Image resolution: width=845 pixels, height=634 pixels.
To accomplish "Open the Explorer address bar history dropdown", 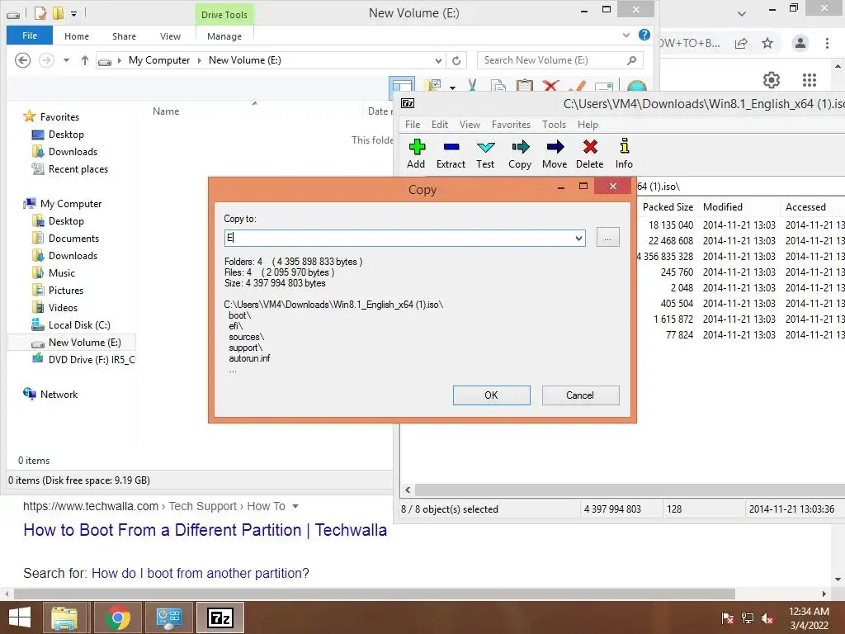I will pyautogui.click(x=439, y=60).
